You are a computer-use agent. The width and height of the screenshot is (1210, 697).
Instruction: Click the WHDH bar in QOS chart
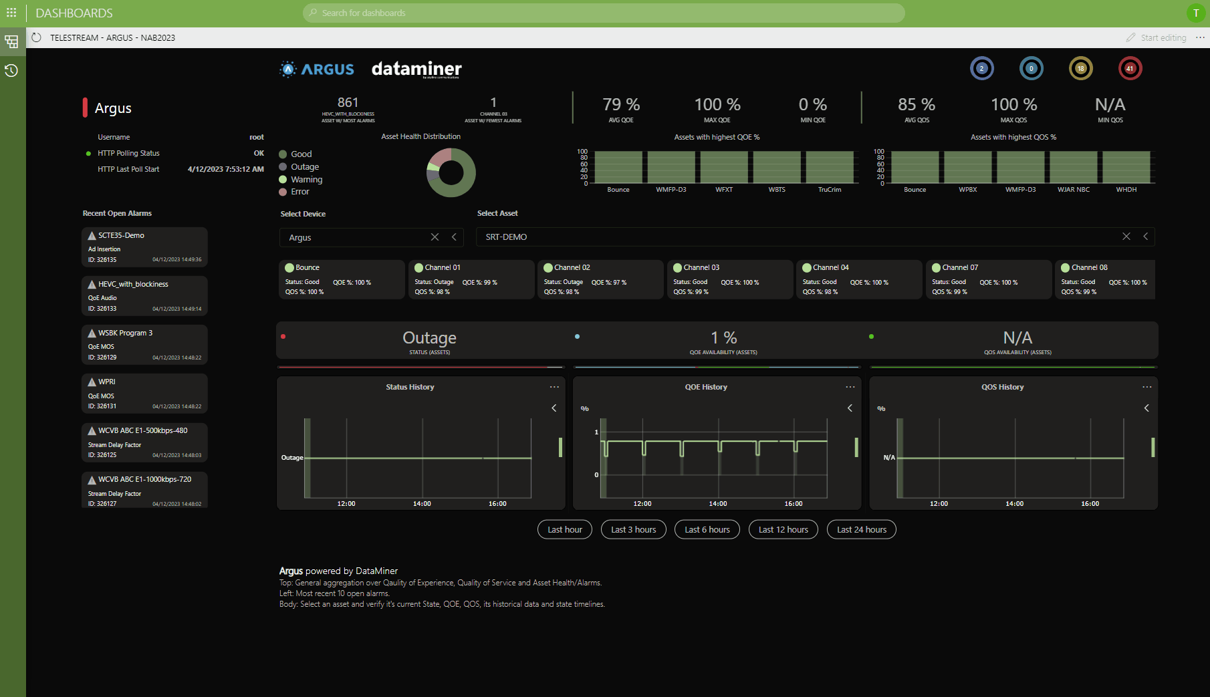coord(1126,167)
